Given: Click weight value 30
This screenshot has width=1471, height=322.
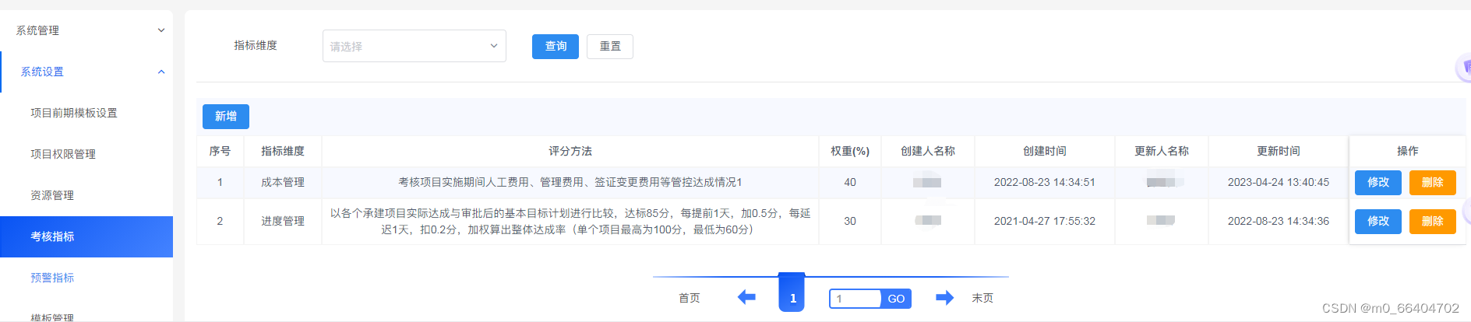Looking at the screenshot, I should point(850,221).
